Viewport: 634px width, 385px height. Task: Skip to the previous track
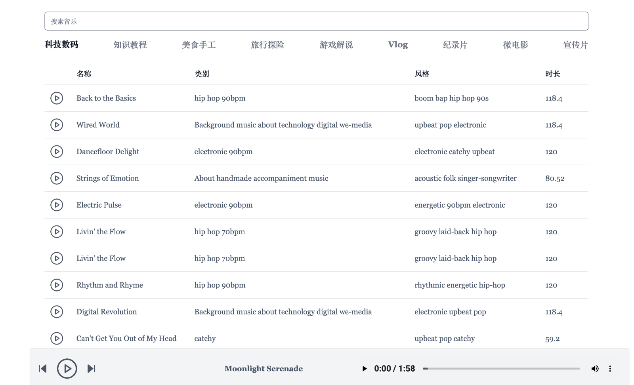click(43, 369)
